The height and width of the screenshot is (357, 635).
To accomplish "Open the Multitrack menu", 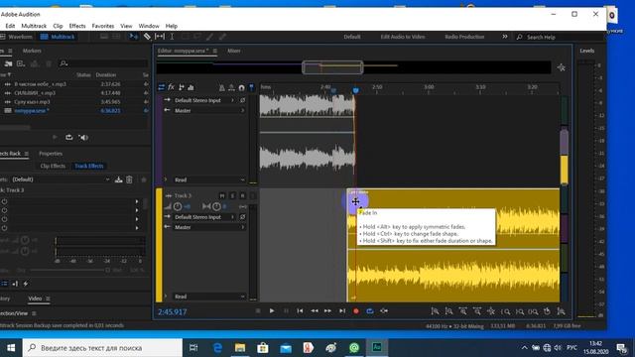I will coord(34,26).
